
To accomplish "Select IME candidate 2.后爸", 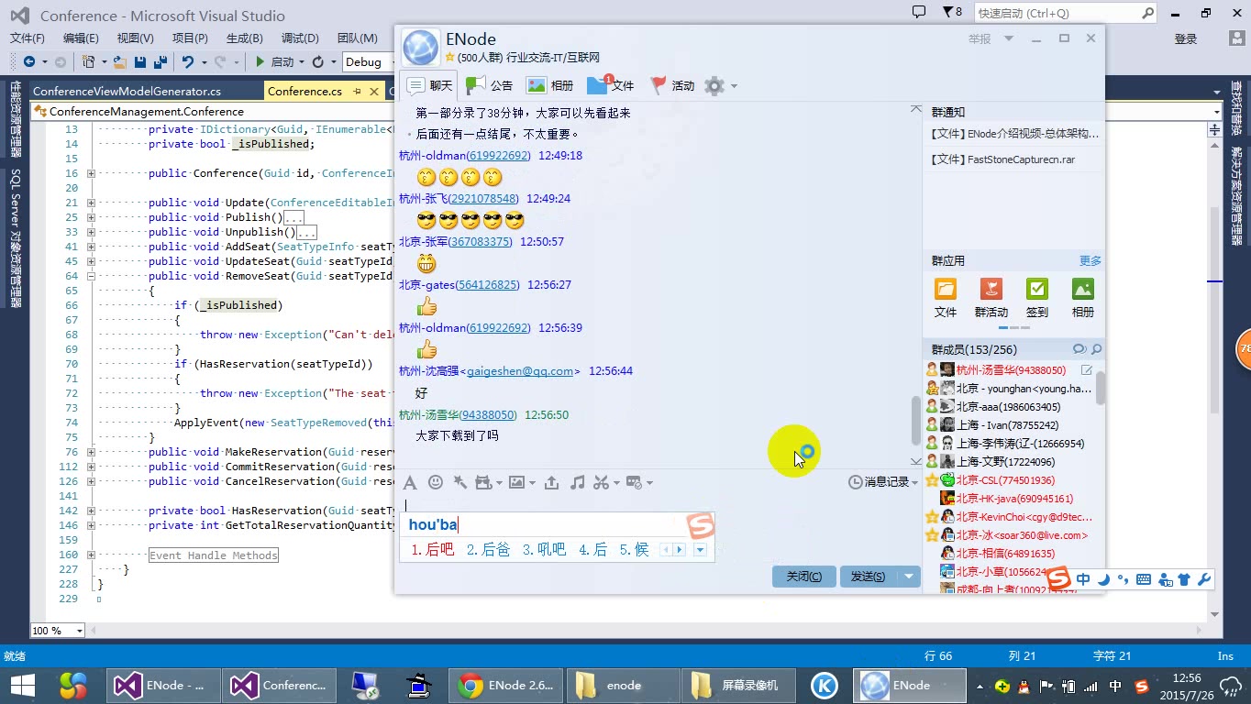I will 488,550.
